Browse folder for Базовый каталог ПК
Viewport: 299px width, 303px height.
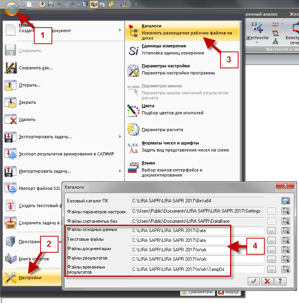click(286, 200)
